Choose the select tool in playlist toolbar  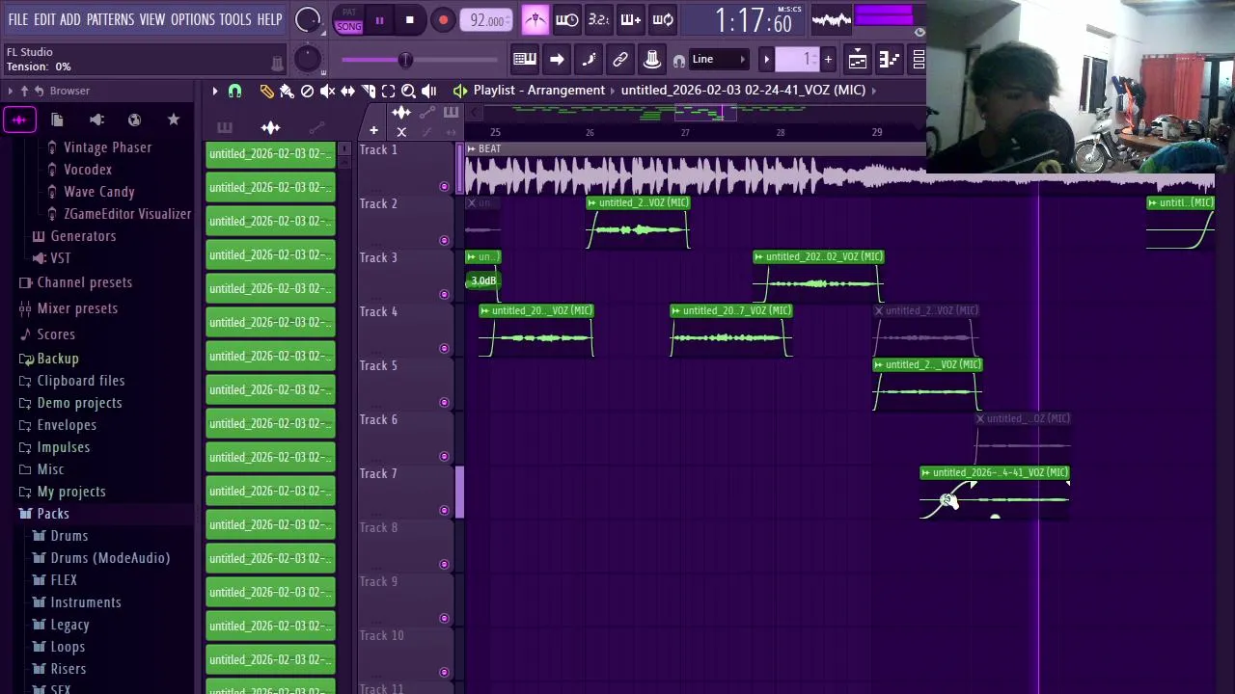[388, 91]
